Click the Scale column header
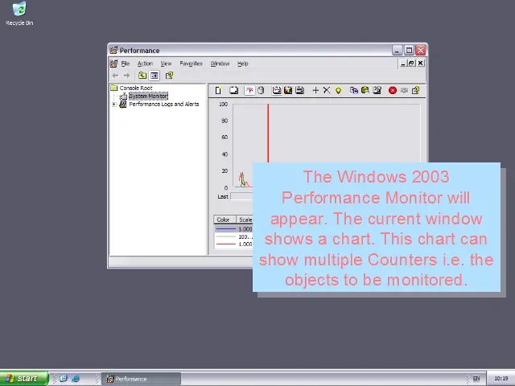Screen dimensions: 515x386 click(245, 220)
